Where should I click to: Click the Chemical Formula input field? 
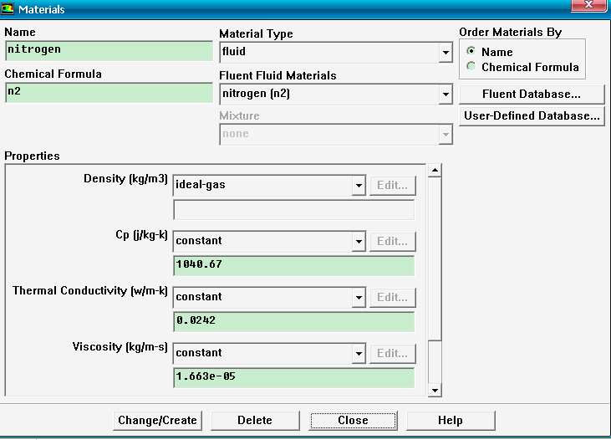pos(109,92)
